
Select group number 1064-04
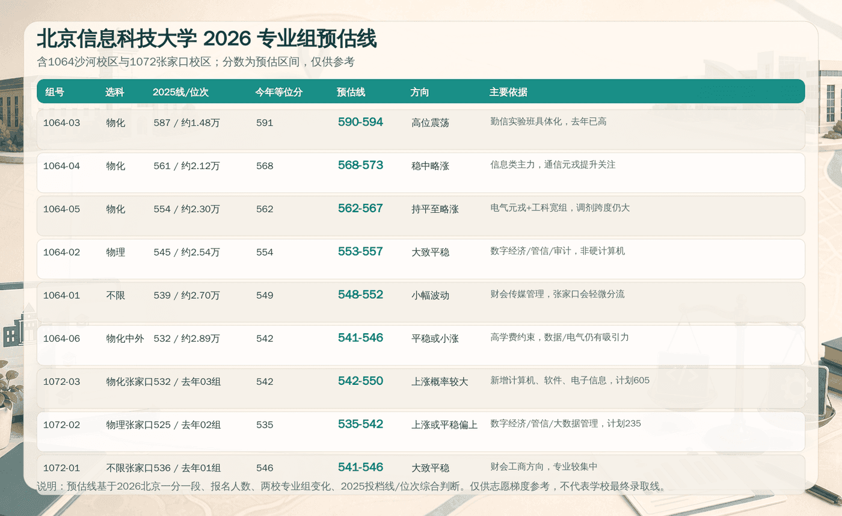[61, 166]
